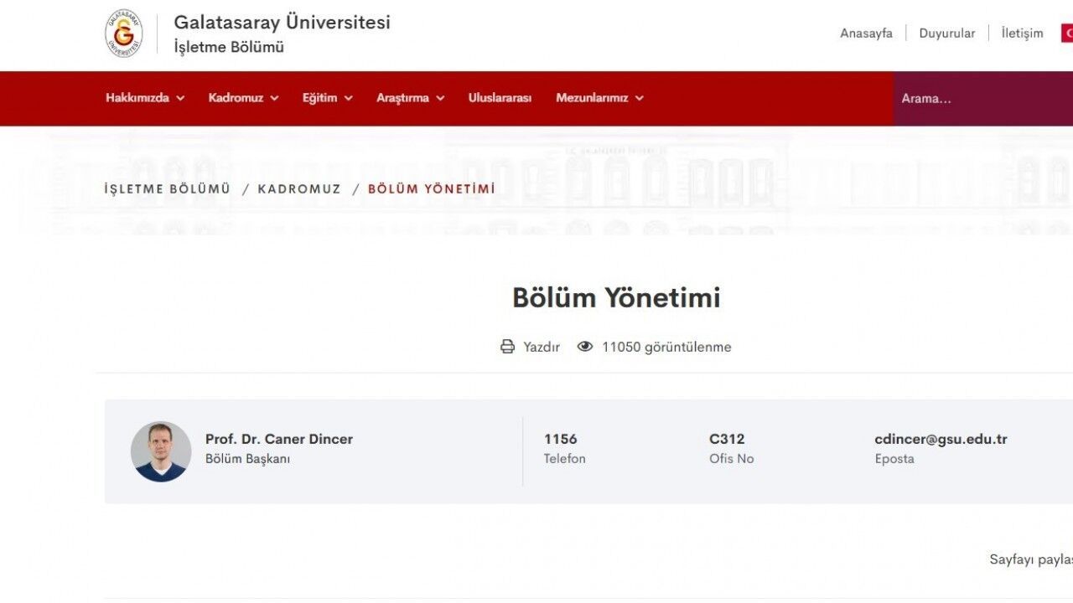Click the İŞLETME BÖLÜMÜ breadcrumb link
Viewport: 1073px width, 603px height.
click(167, 189)
